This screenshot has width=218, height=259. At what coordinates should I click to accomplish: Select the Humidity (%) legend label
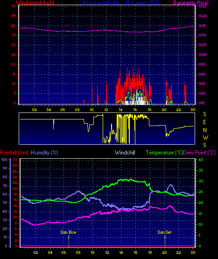pos(44,153)
